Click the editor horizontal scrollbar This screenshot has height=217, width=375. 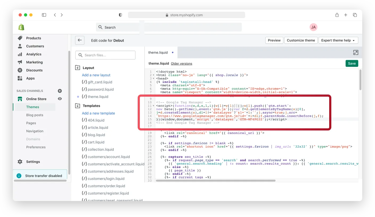[x=216, y=181]
